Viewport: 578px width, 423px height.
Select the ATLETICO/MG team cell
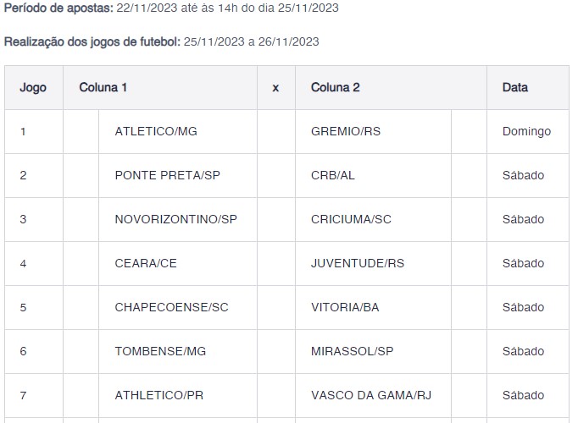[x=156, y=131]
